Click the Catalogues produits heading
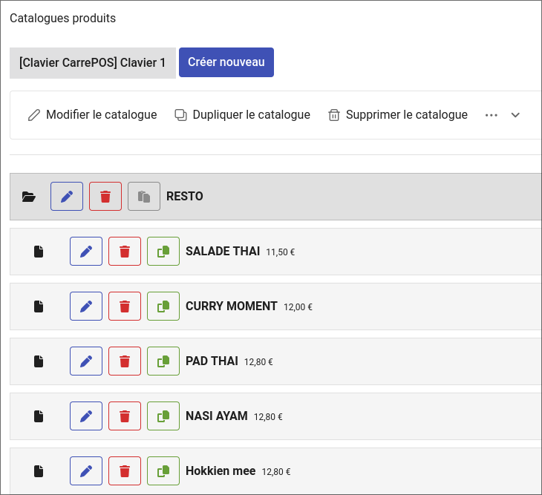 tap(62, 18)
